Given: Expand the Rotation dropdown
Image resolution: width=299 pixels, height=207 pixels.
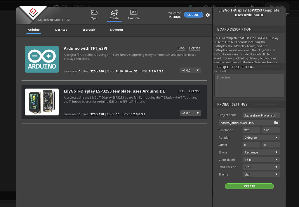Looking at the screenshot, I should 261,138.
